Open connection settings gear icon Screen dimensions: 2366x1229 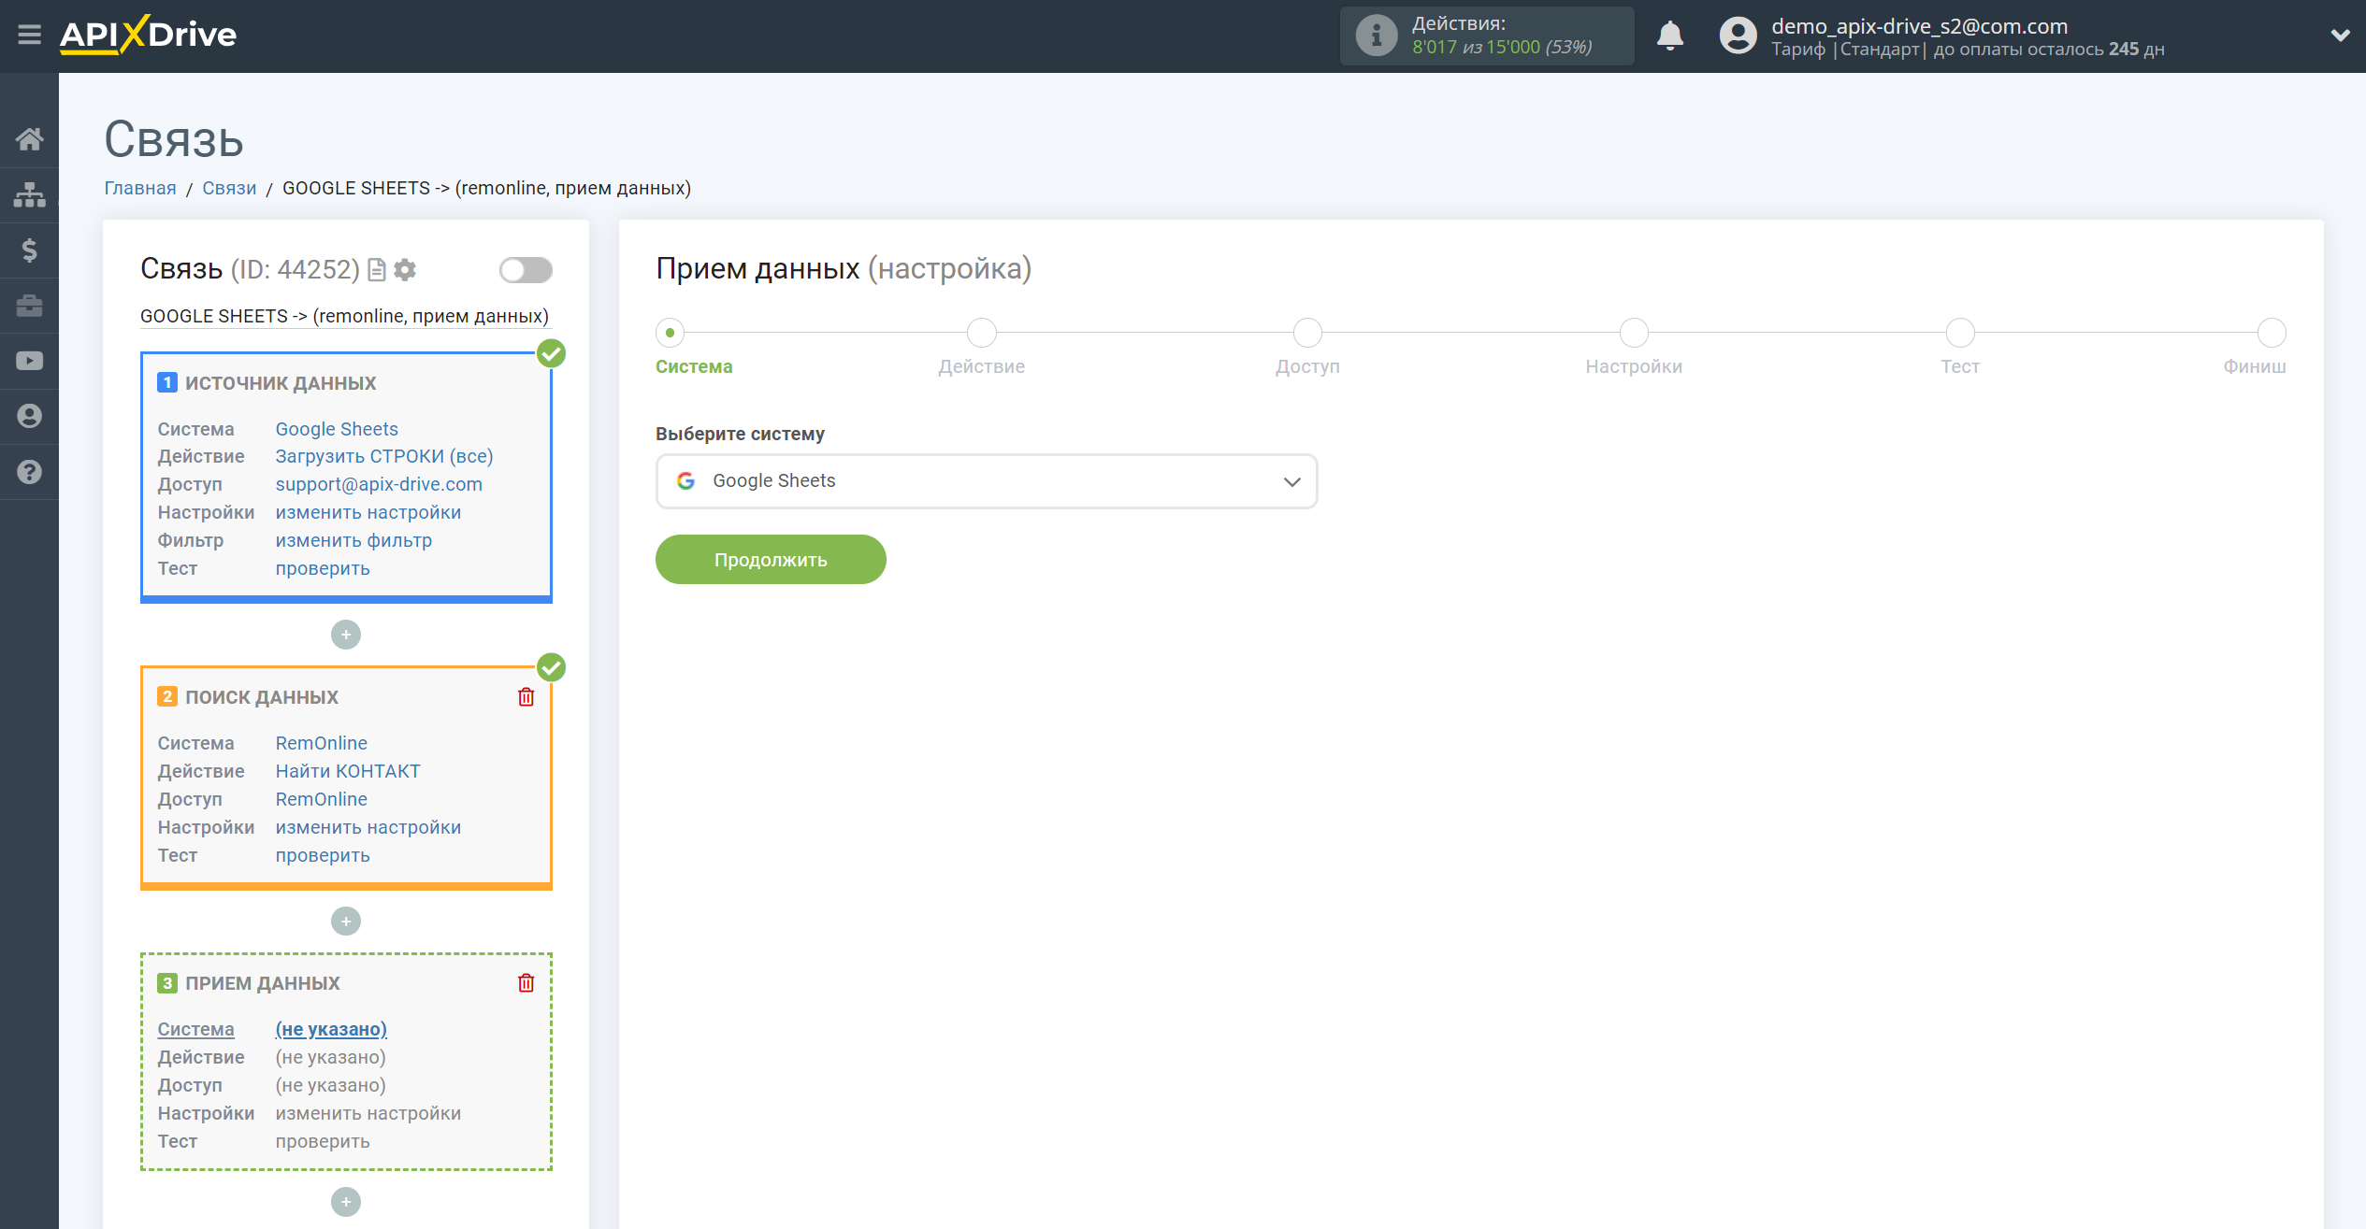coord(405,270)
